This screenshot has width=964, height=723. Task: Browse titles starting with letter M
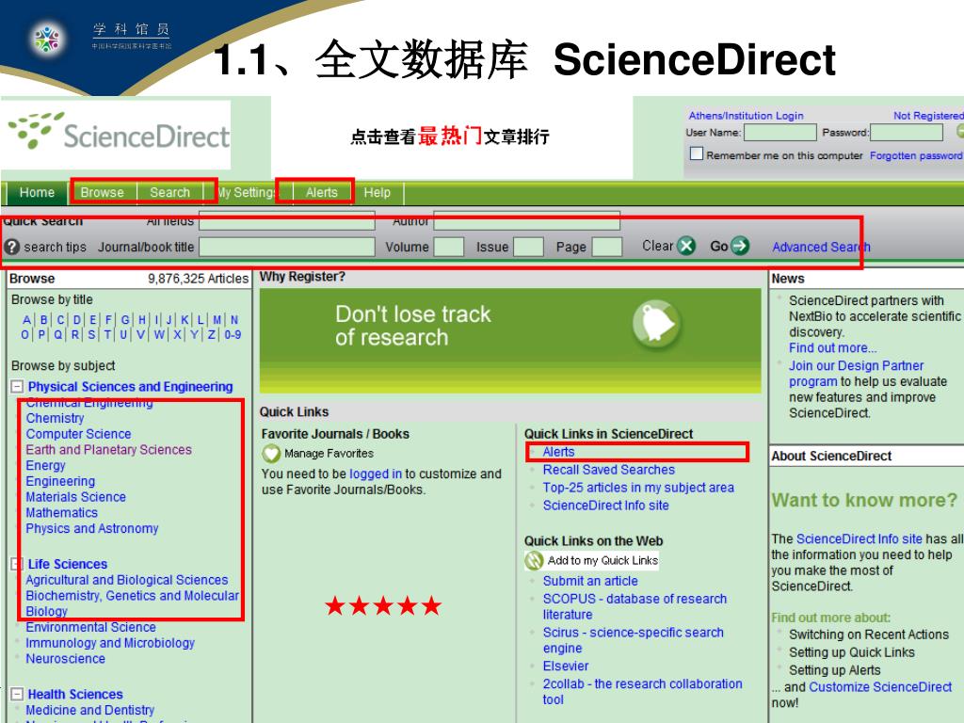217,320
